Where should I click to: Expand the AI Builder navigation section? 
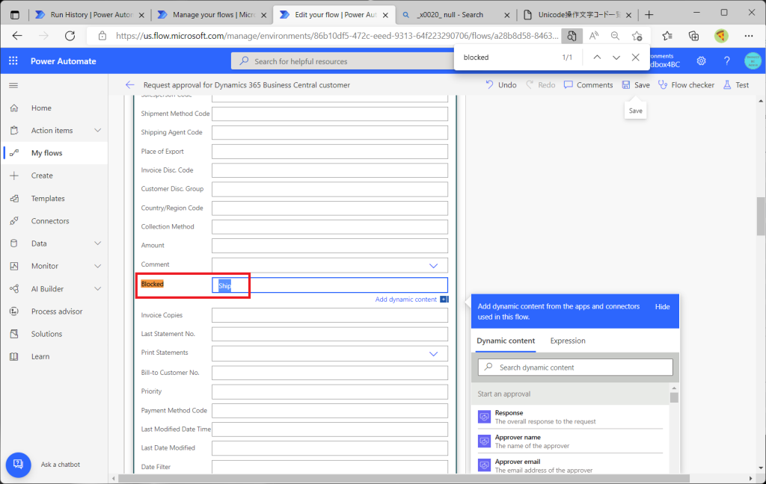point(98,289)
